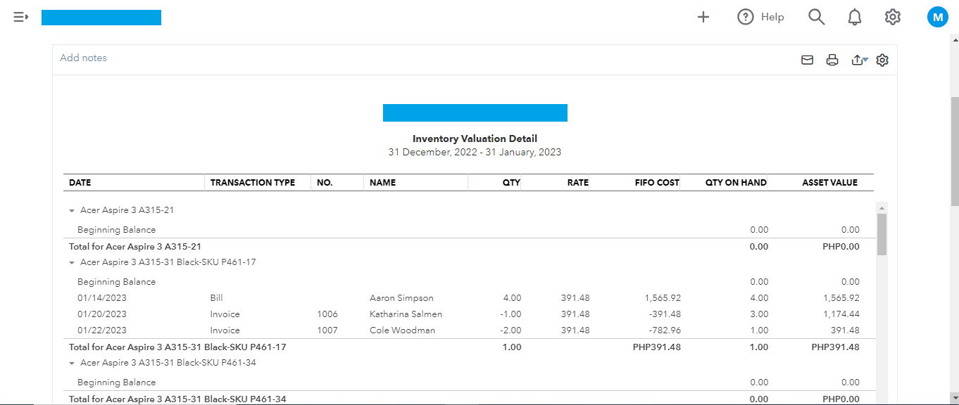The height and width of the screenshot is (405, 959).
Task: Email the report via envelope icon
Action: pyautogui.click(x=808, y=60)
